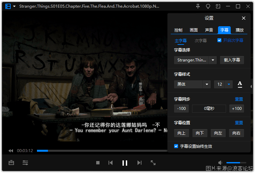Select the 主字幕 sub-tab

181,41
